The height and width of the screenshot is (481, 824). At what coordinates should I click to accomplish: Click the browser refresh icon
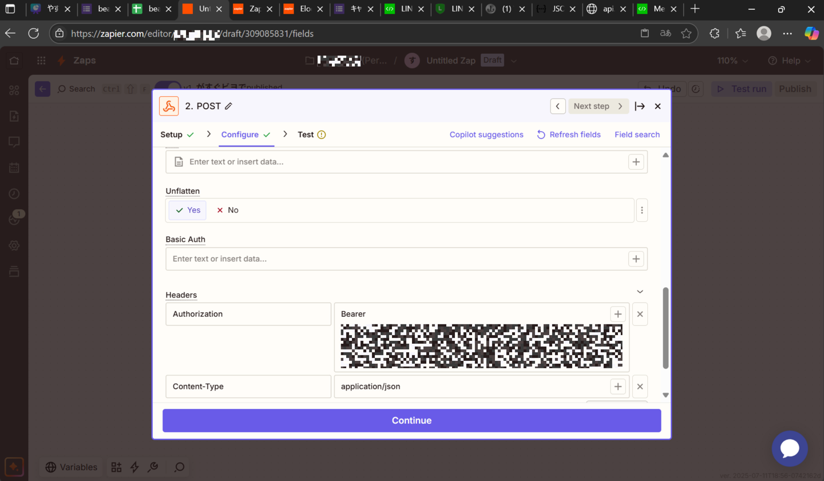(34, 33)
